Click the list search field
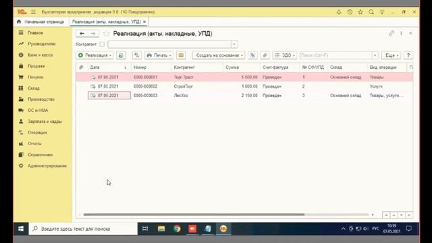Viewport: 432px width, 243px height. tap(335, 55)
